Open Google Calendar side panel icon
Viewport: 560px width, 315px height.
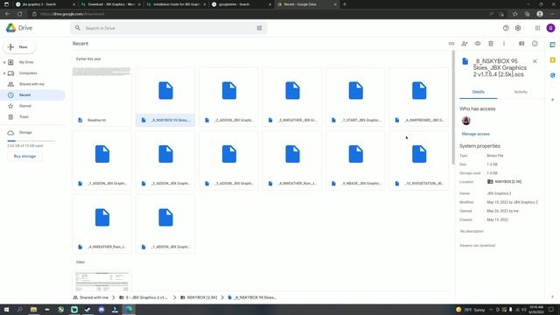(x=552, y=45)
